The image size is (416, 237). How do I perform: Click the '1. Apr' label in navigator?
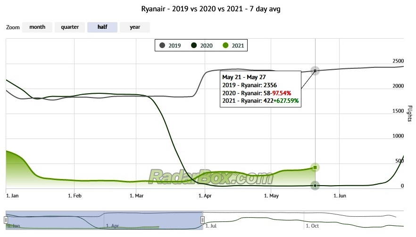click(x=112, y=226)
